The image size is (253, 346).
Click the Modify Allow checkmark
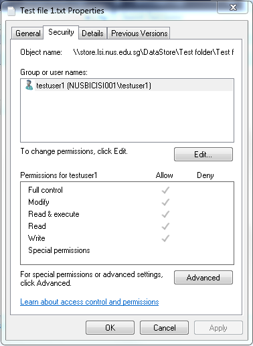(x=165, y=202)
